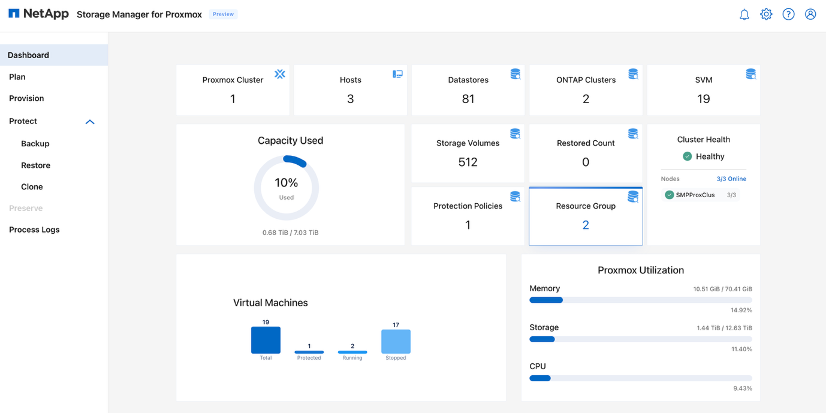826x413 pixels.
Task: Open the settings gear
Action: pyautogui.click(x=766, y=14)
